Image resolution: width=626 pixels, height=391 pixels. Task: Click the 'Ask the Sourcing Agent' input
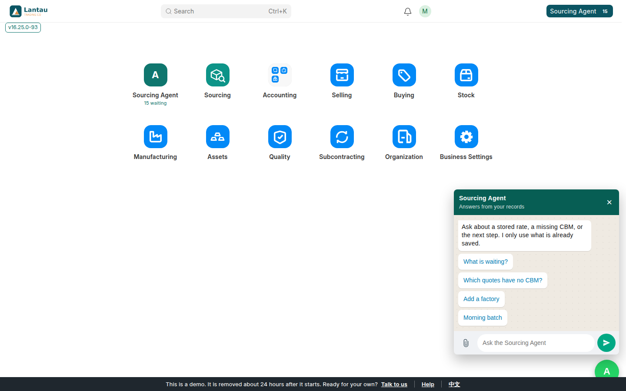[x=536, y=343]
